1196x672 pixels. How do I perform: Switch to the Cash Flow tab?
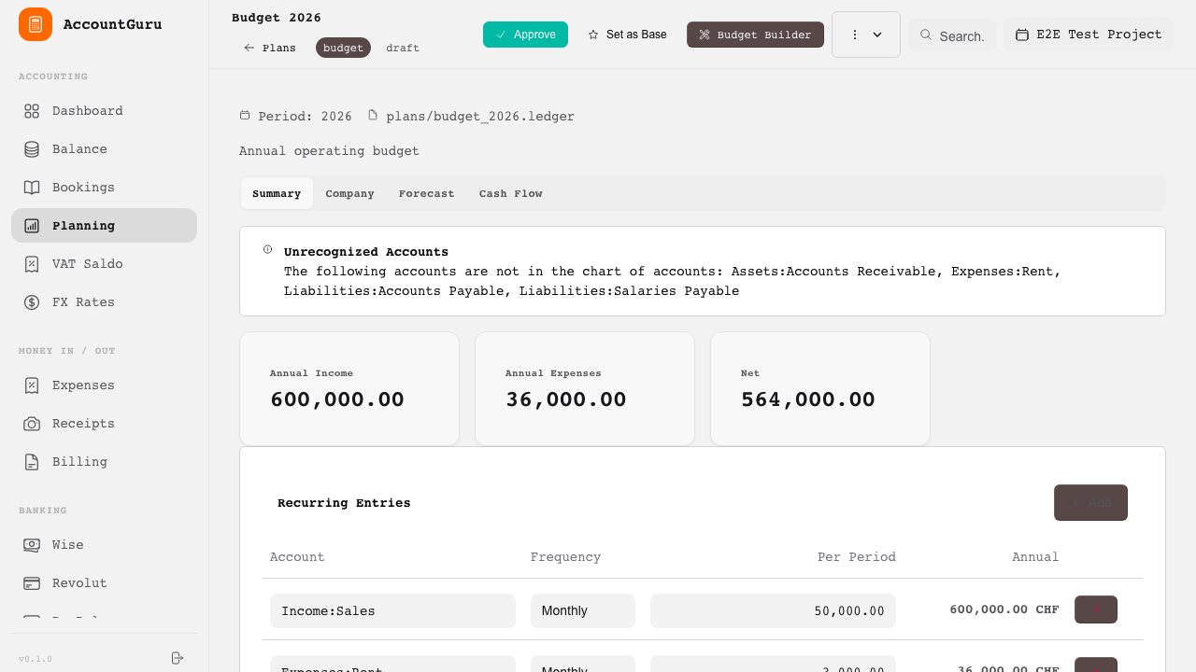click(x=510, y=194)
